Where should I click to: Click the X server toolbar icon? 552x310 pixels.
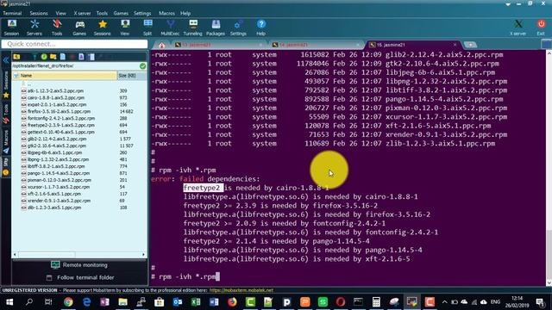(x=517, y=28)
